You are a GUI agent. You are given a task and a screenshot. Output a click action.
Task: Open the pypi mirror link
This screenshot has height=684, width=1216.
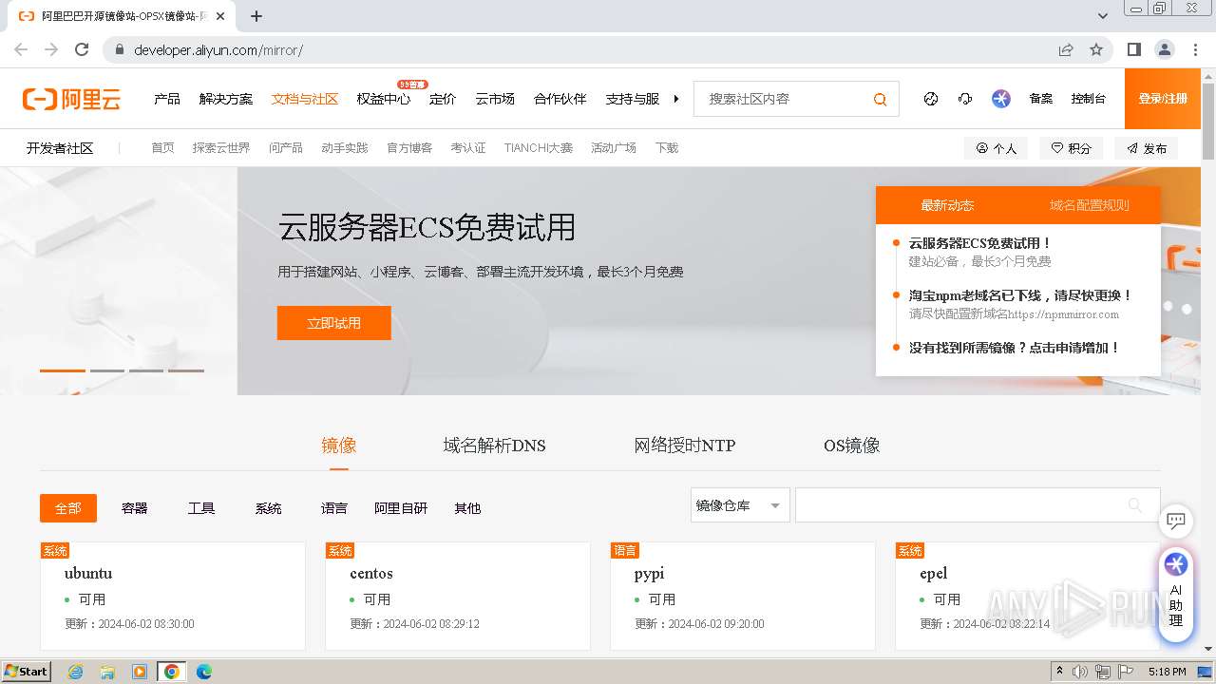click(650, 573)
